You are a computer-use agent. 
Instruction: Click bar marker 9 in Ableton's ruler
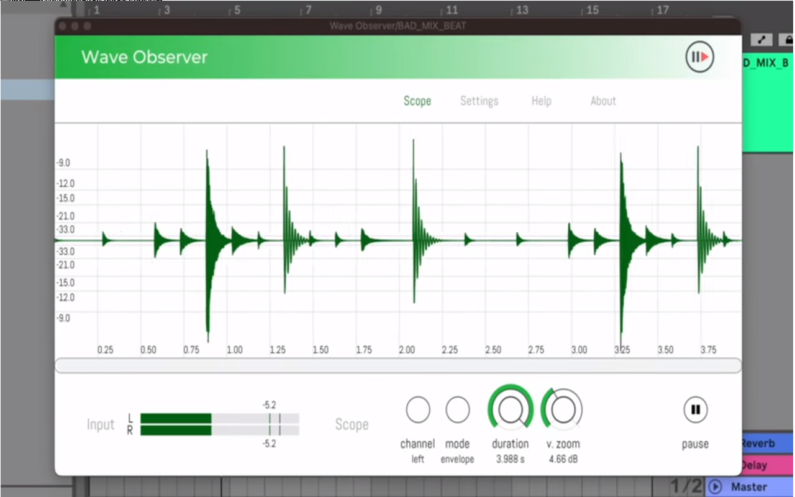tap(378, 11)
